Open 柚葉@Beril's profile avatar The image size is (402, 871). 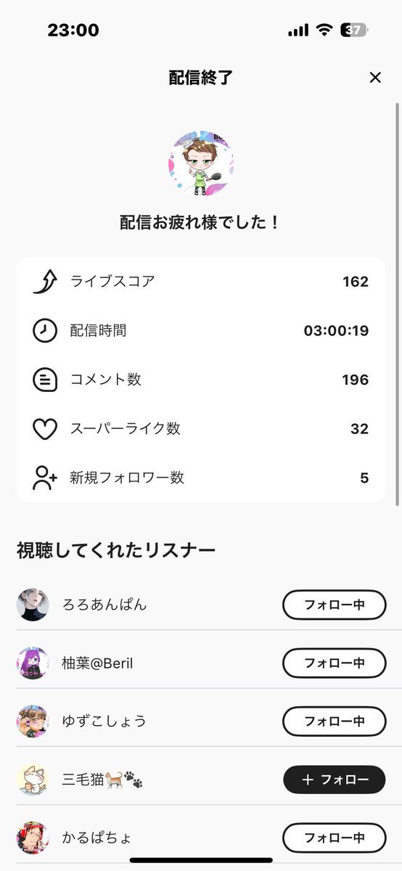coord(33,663)
